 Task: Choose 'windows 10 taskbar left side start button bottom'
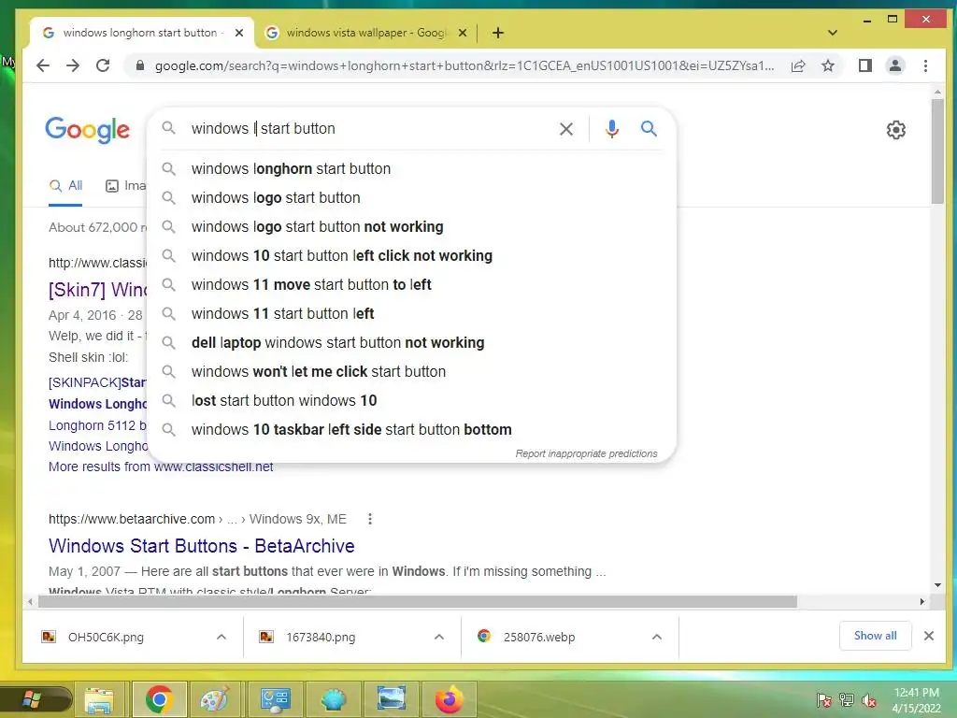(x=412, y=430)
